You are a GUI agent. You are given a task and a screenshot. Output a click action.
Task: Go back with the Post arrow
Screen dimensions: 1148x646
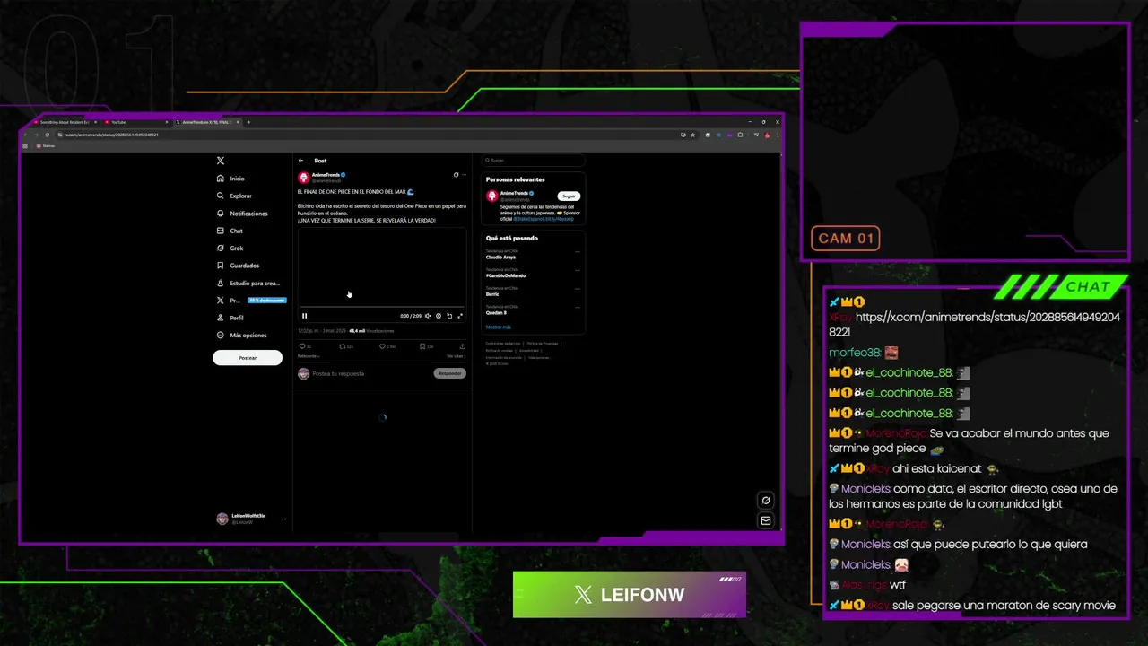pyautogui.click(x=301, y=161)
